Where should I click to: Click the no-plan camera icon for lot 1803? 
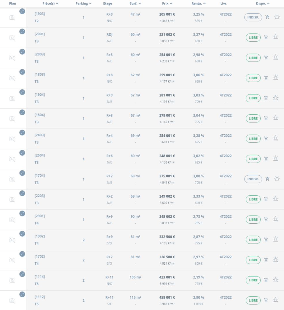coord(12,78)
